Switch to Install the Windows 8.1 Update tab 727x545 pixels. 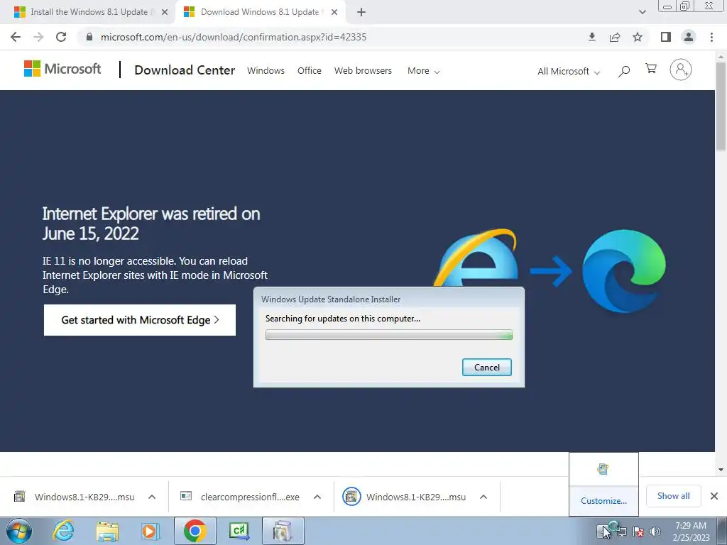pyautogui.click(x=88, y=12)
